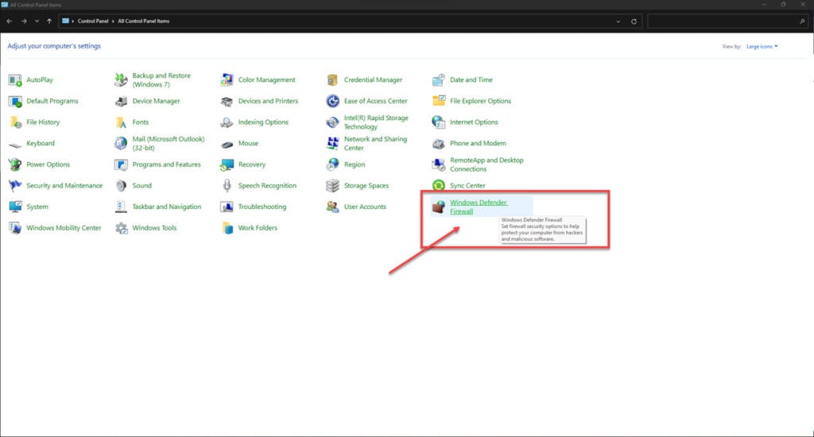Open the Credential Manager icon
Viewport: 814px width, 437px height.
pos(332,80)
